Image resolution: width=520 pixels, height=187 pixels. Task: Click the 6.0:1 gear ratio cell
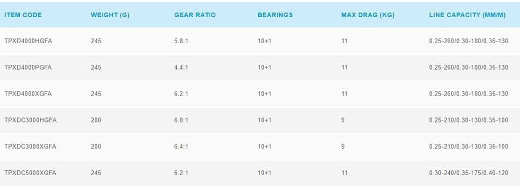point(181,121)
